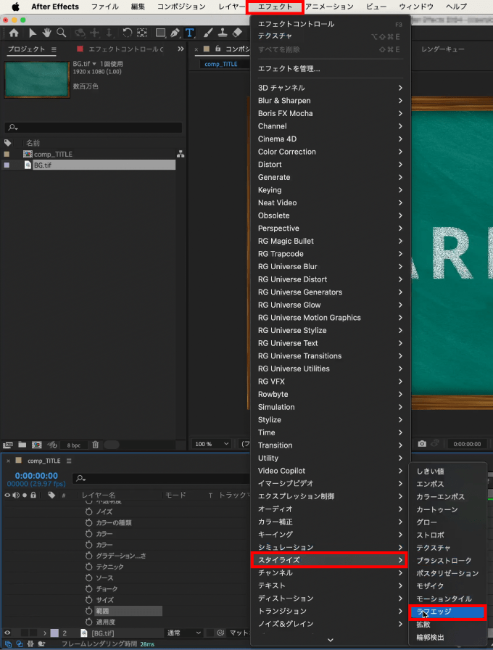This screenshot has height=650, width=493.
Task: Click the label tag column icon in timeline
Action: (x=51, y=495)
